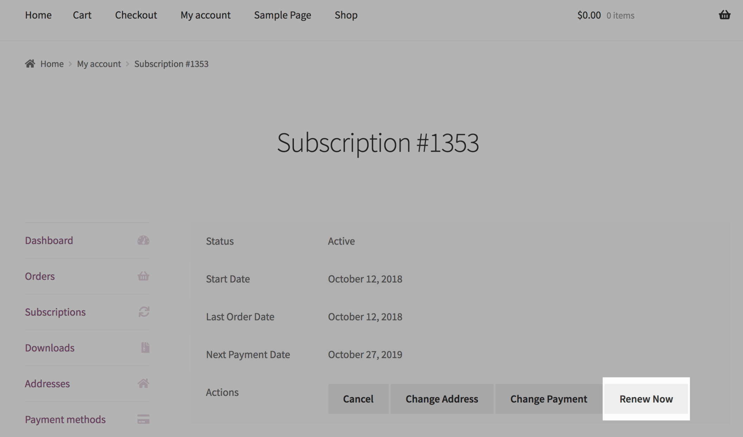Open the Dashboard speedometer icon in sidebar
This screenshot has width=743, height=437.
pyautogui.click(x=144, y=241)
